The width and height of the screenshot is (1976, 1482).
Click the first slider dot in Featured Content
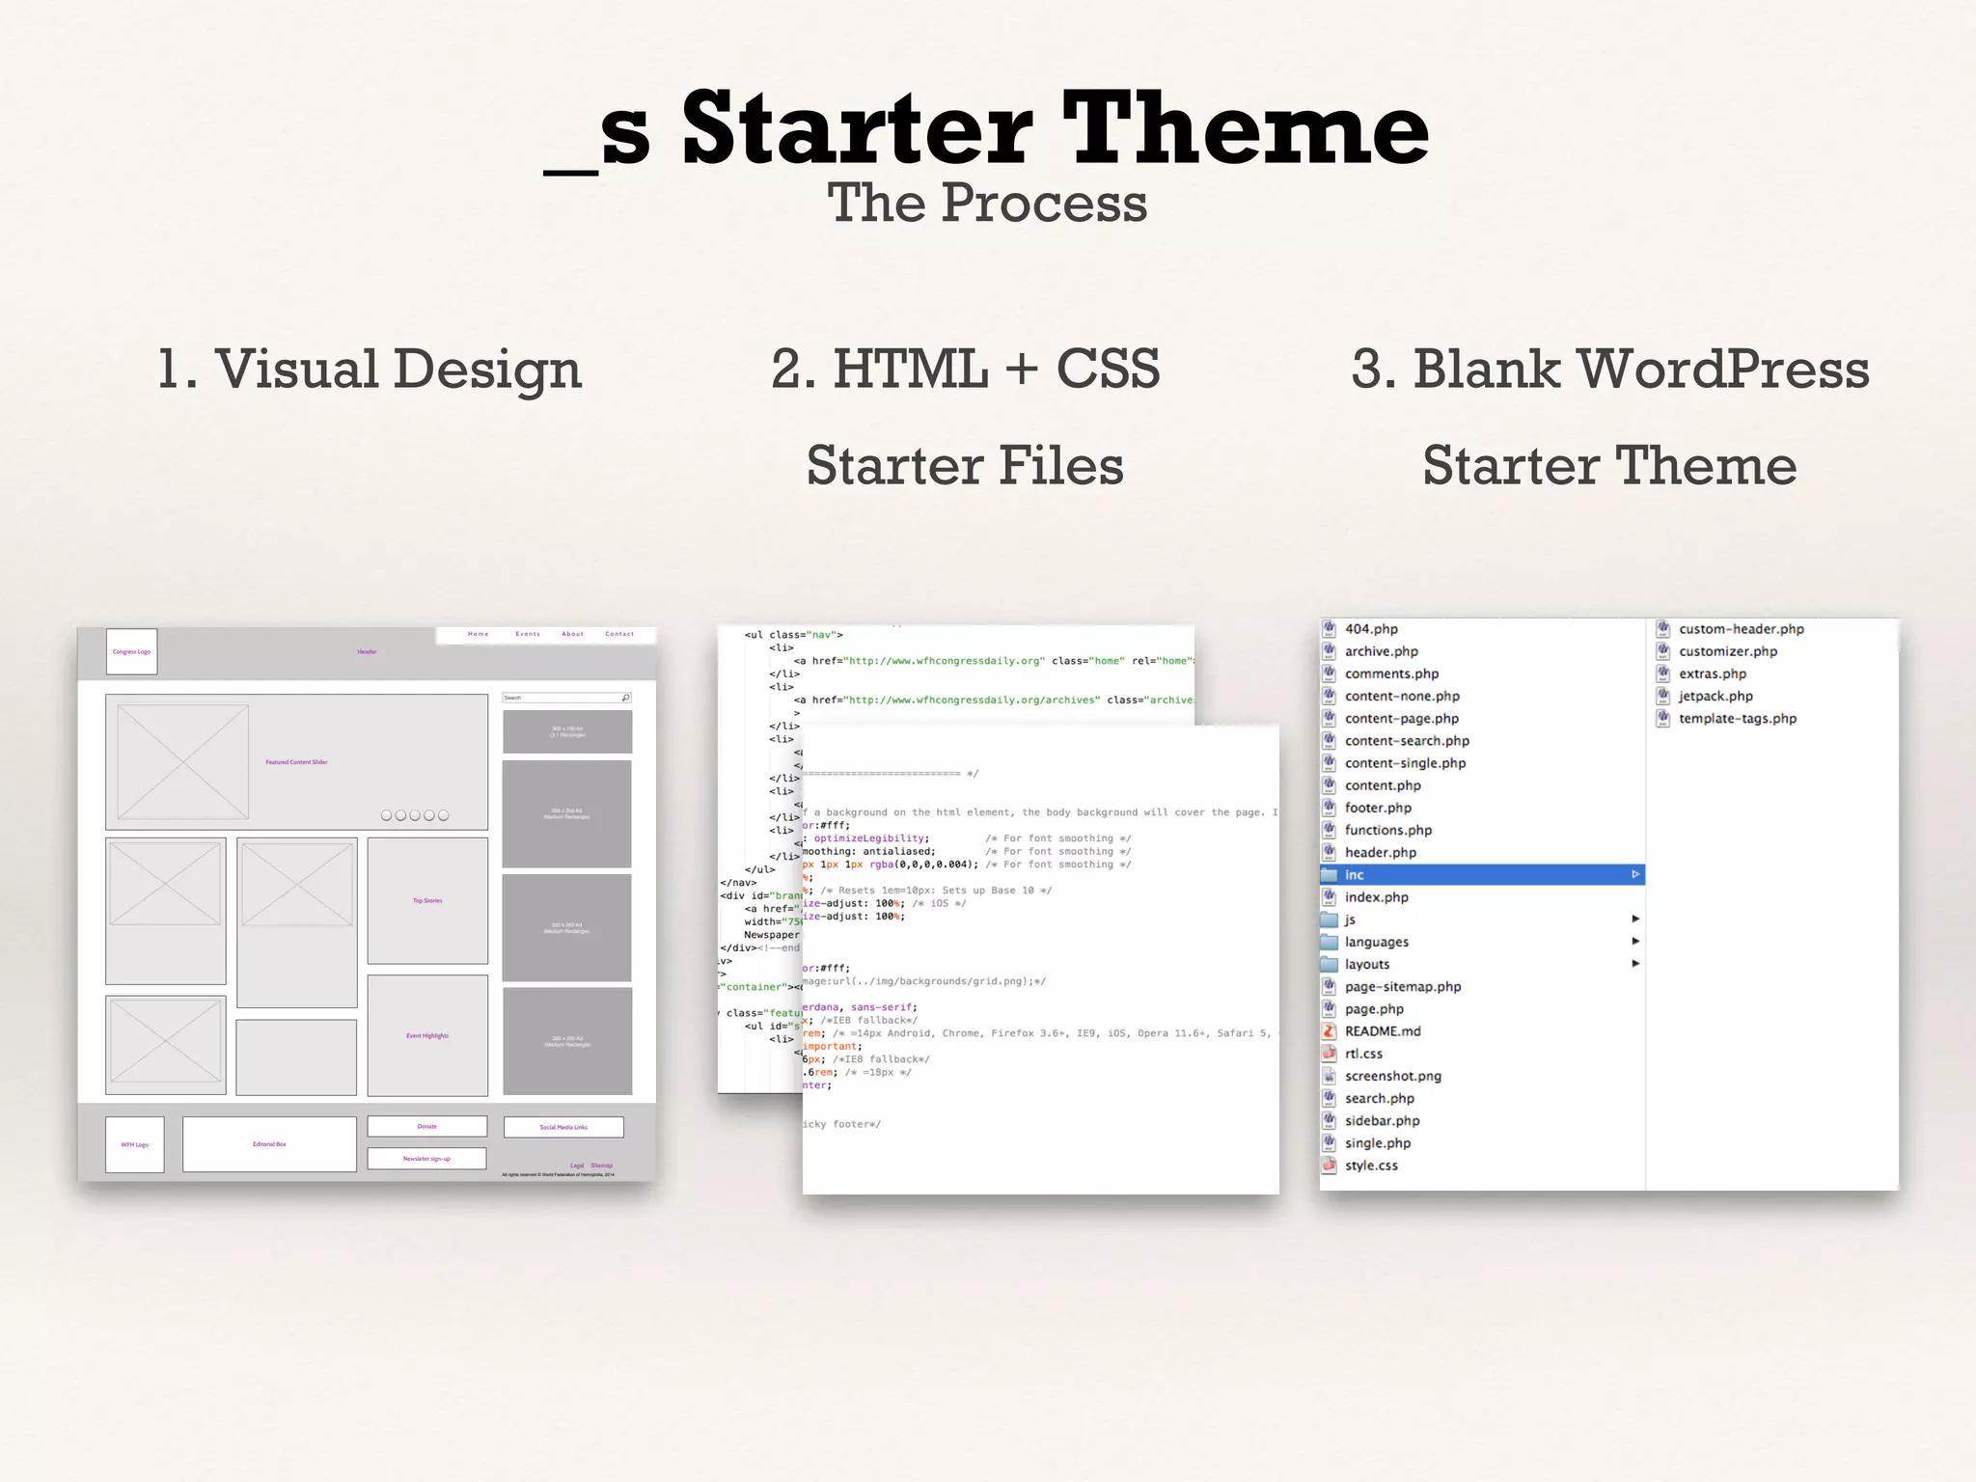point(387,815)
